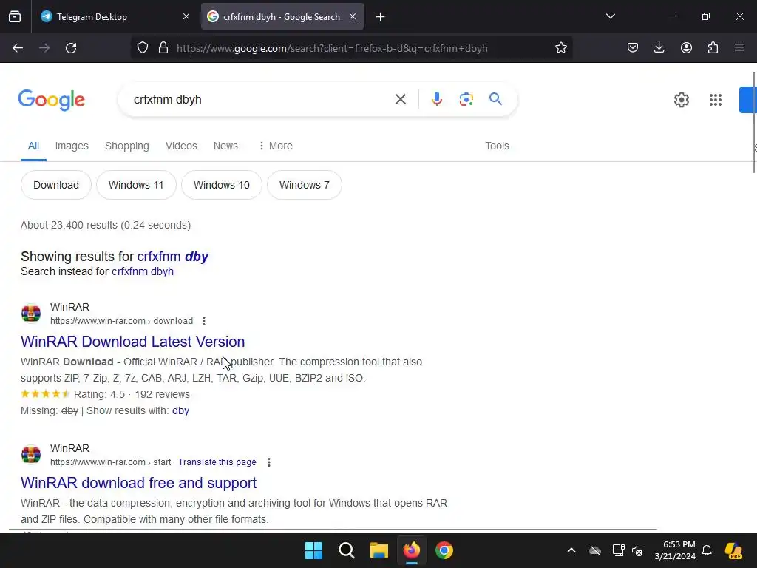This screenshot has height=568, width=757.
Task: Open WinRAR Download Latest Version result
Action: pyautogui.click(x=133, y=342)
